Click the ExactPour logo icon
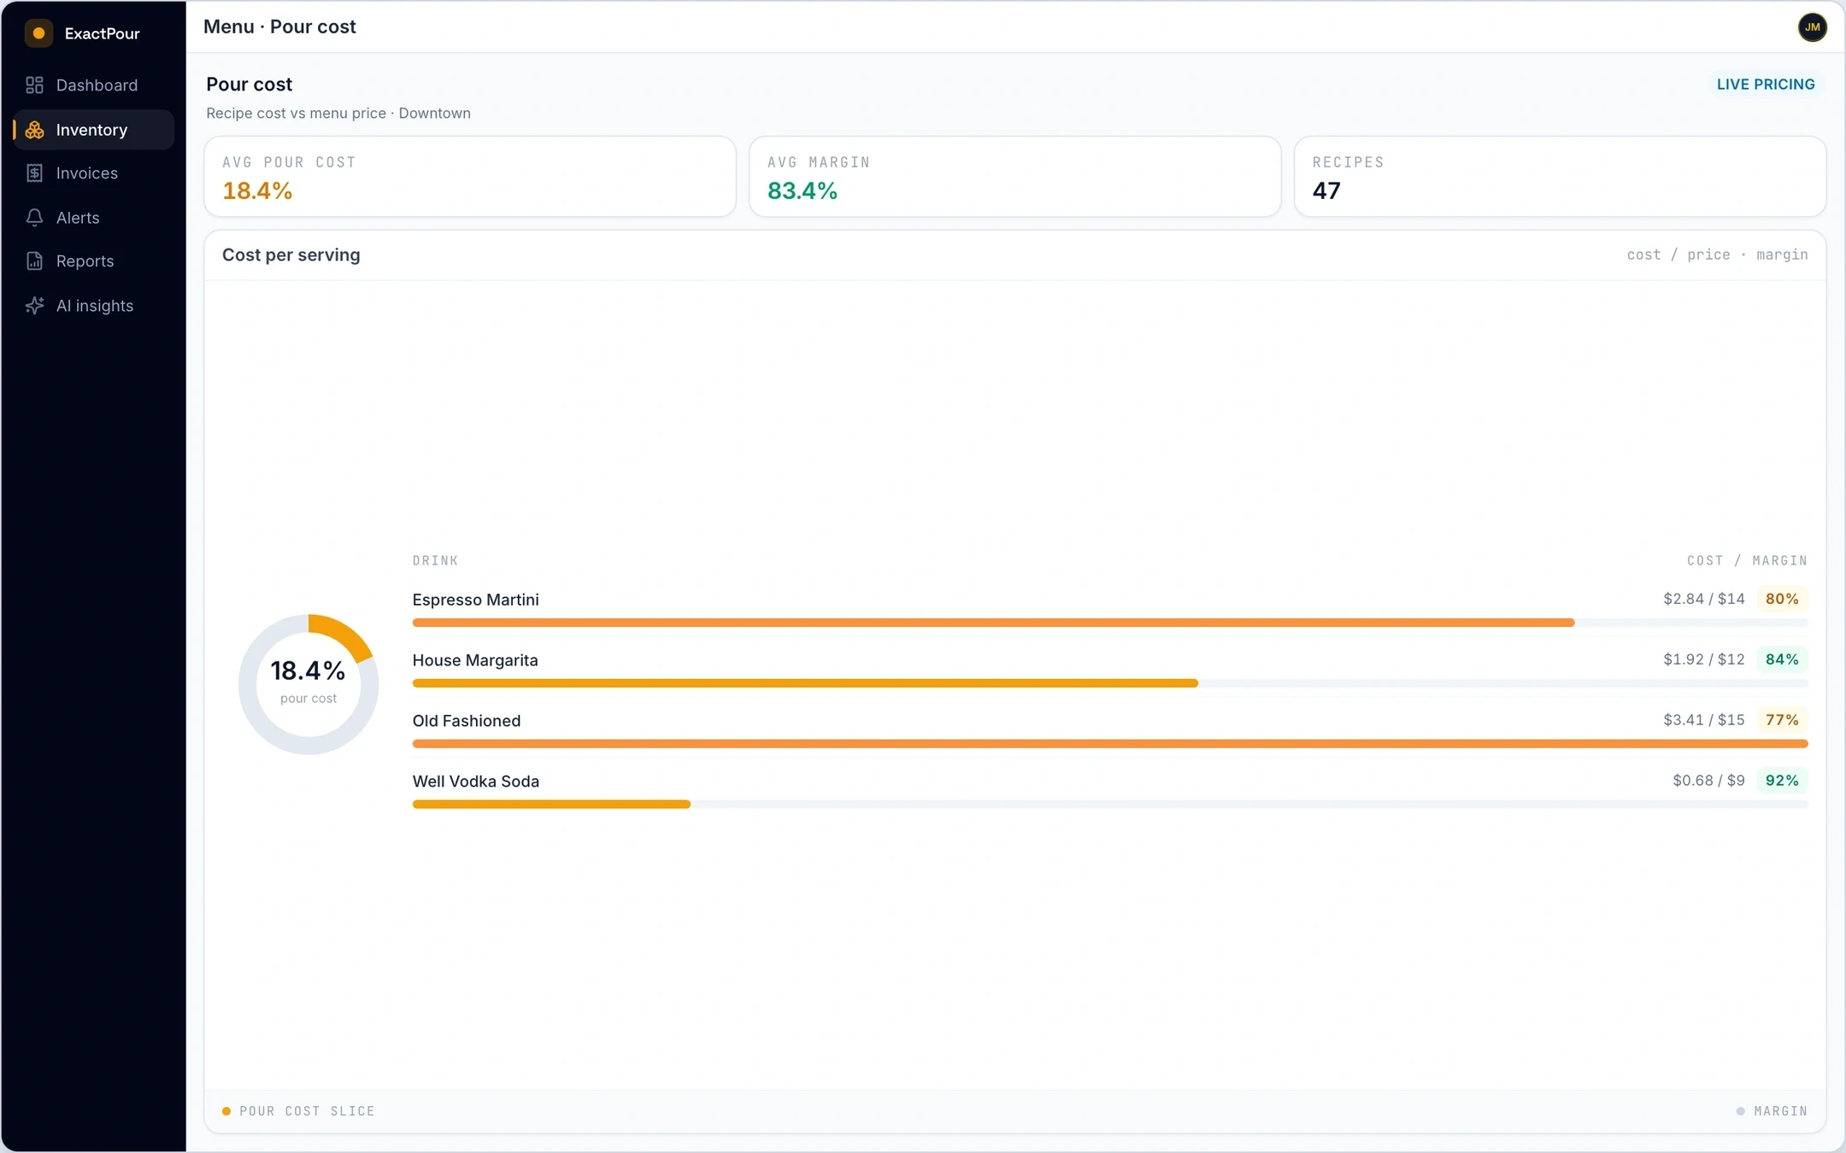Screen dimensions: 1846x1153 (38, 33)
